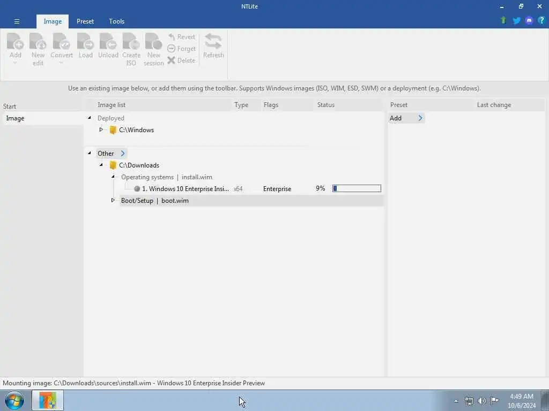549x411 pixels.
Task: Click the C:\Windows entry text
Action: (x=137, y=130)
